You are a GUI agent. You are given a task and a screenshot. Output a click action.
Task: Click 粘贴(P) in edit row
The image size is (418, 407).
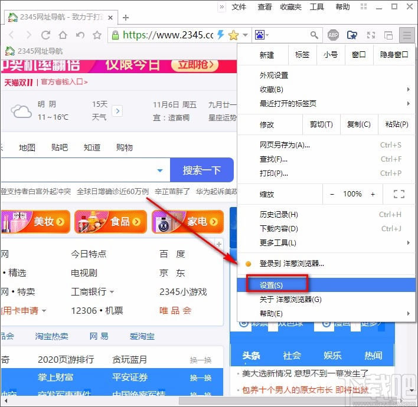397,124
